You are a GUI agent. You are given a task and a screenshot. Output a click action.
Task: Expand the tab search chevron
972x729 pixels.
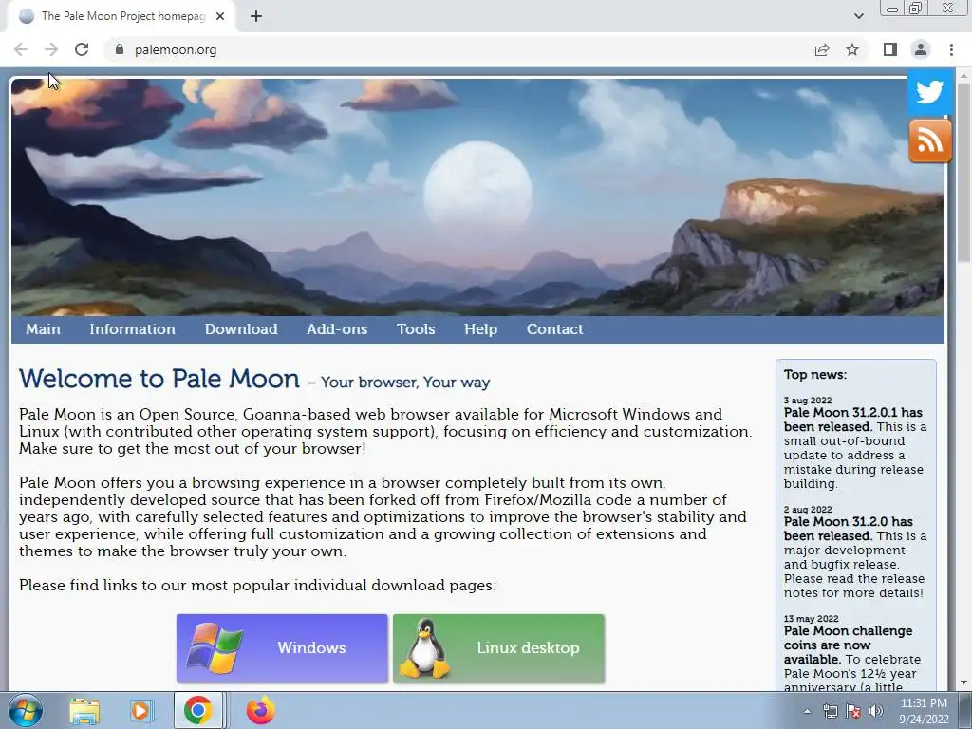858,16
